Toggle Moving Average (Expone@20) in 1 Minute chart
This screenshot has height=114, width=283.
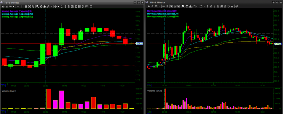[x=162, y=14]
